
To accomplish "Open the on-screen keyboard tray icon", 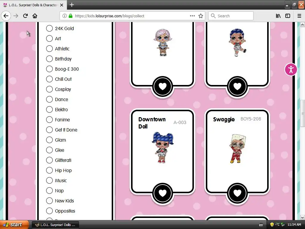I will pos(261,225).
